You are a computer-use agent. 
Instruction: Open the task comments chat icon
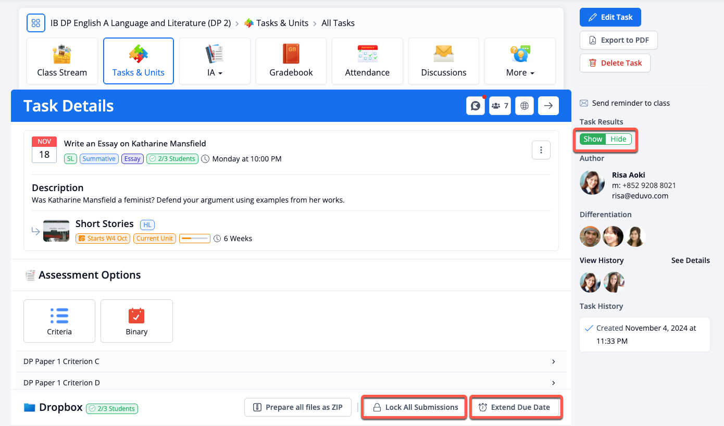pos(476,106)
